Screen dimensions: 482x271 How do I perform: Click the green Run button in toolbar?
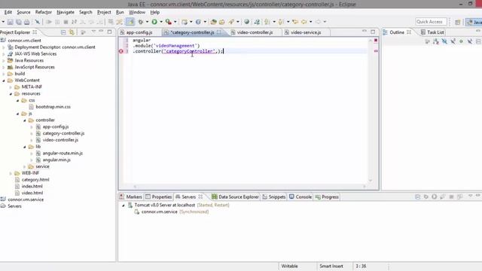154,22
